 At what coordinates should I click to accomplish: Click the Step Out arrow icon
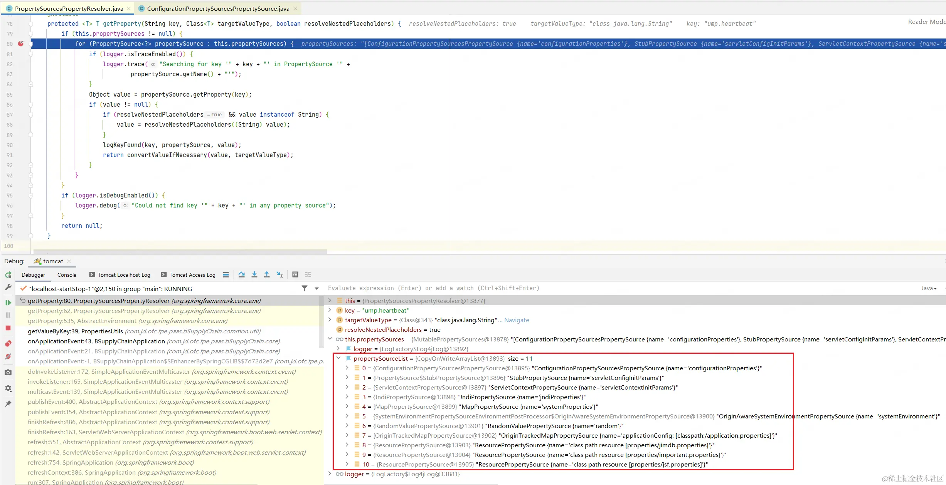(x=267, y=274)
